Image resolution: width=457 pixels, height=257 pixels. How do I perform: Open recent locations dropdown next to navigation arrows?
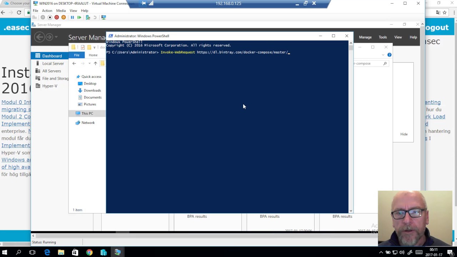[89, 63]
